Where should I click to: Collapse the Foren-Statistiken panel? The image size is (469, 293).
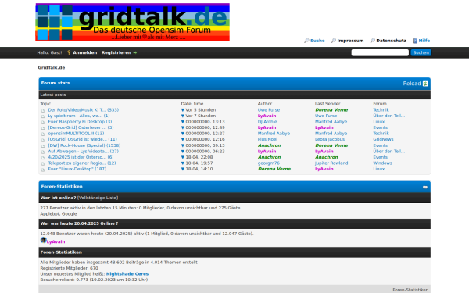click(425, 187)
